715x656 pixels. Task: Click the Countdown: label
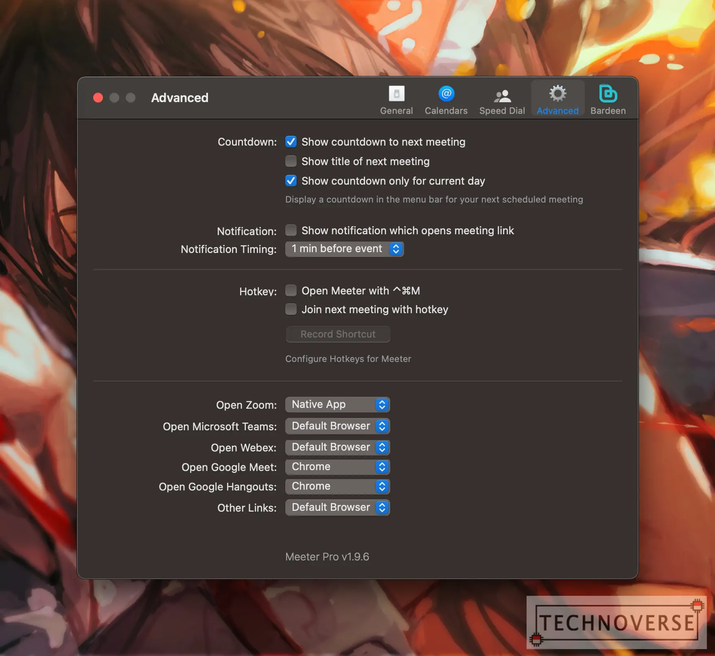247,142
